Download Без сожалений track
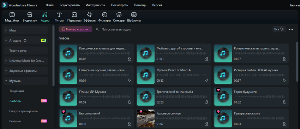Screen dimensions: 300x129 coord(129,124)
